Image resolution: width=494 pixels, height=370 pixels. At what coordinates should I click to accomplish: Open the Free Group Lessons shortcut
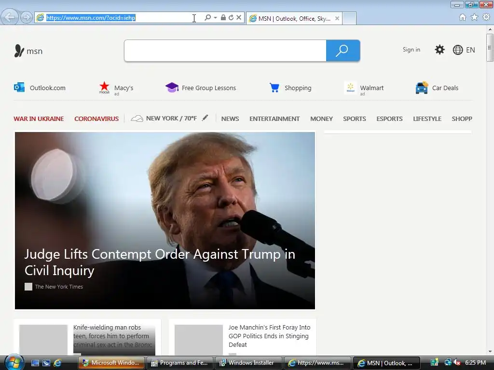point(201,88)
